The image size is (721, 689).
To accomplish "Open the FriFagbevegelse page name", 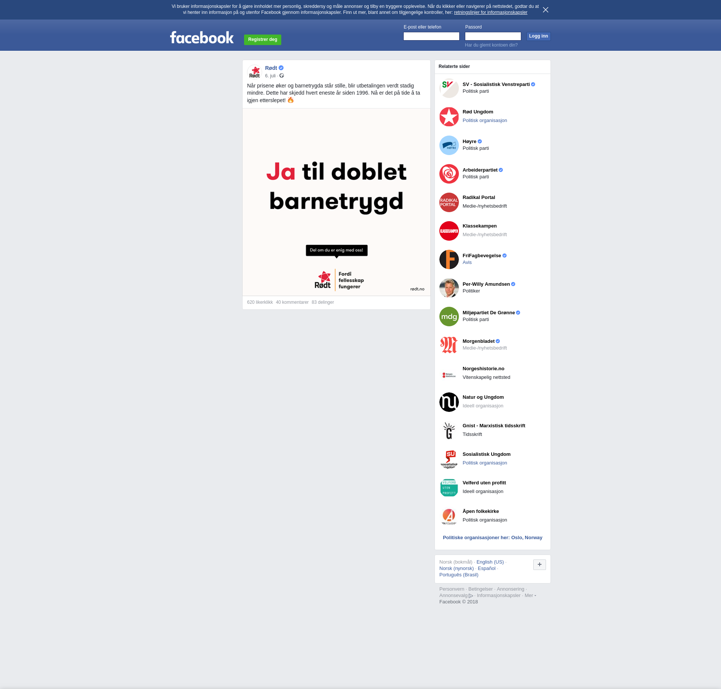I will (x=482, y=256).
